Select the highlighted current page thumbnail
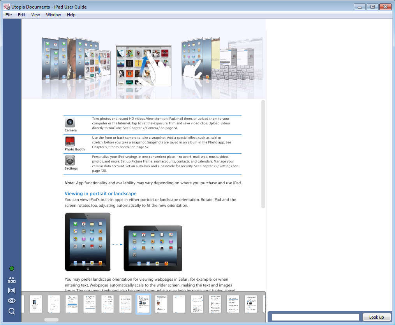The width and height of the screenshot is (395, 325). 143,304
